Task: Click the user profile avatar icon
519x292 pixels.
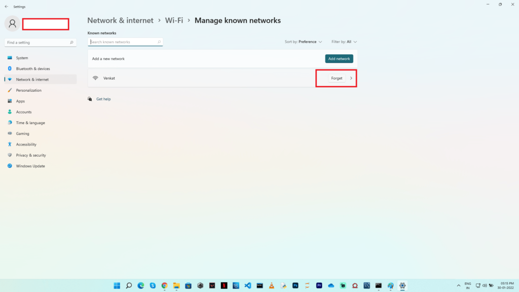Action: coord(13,23)
